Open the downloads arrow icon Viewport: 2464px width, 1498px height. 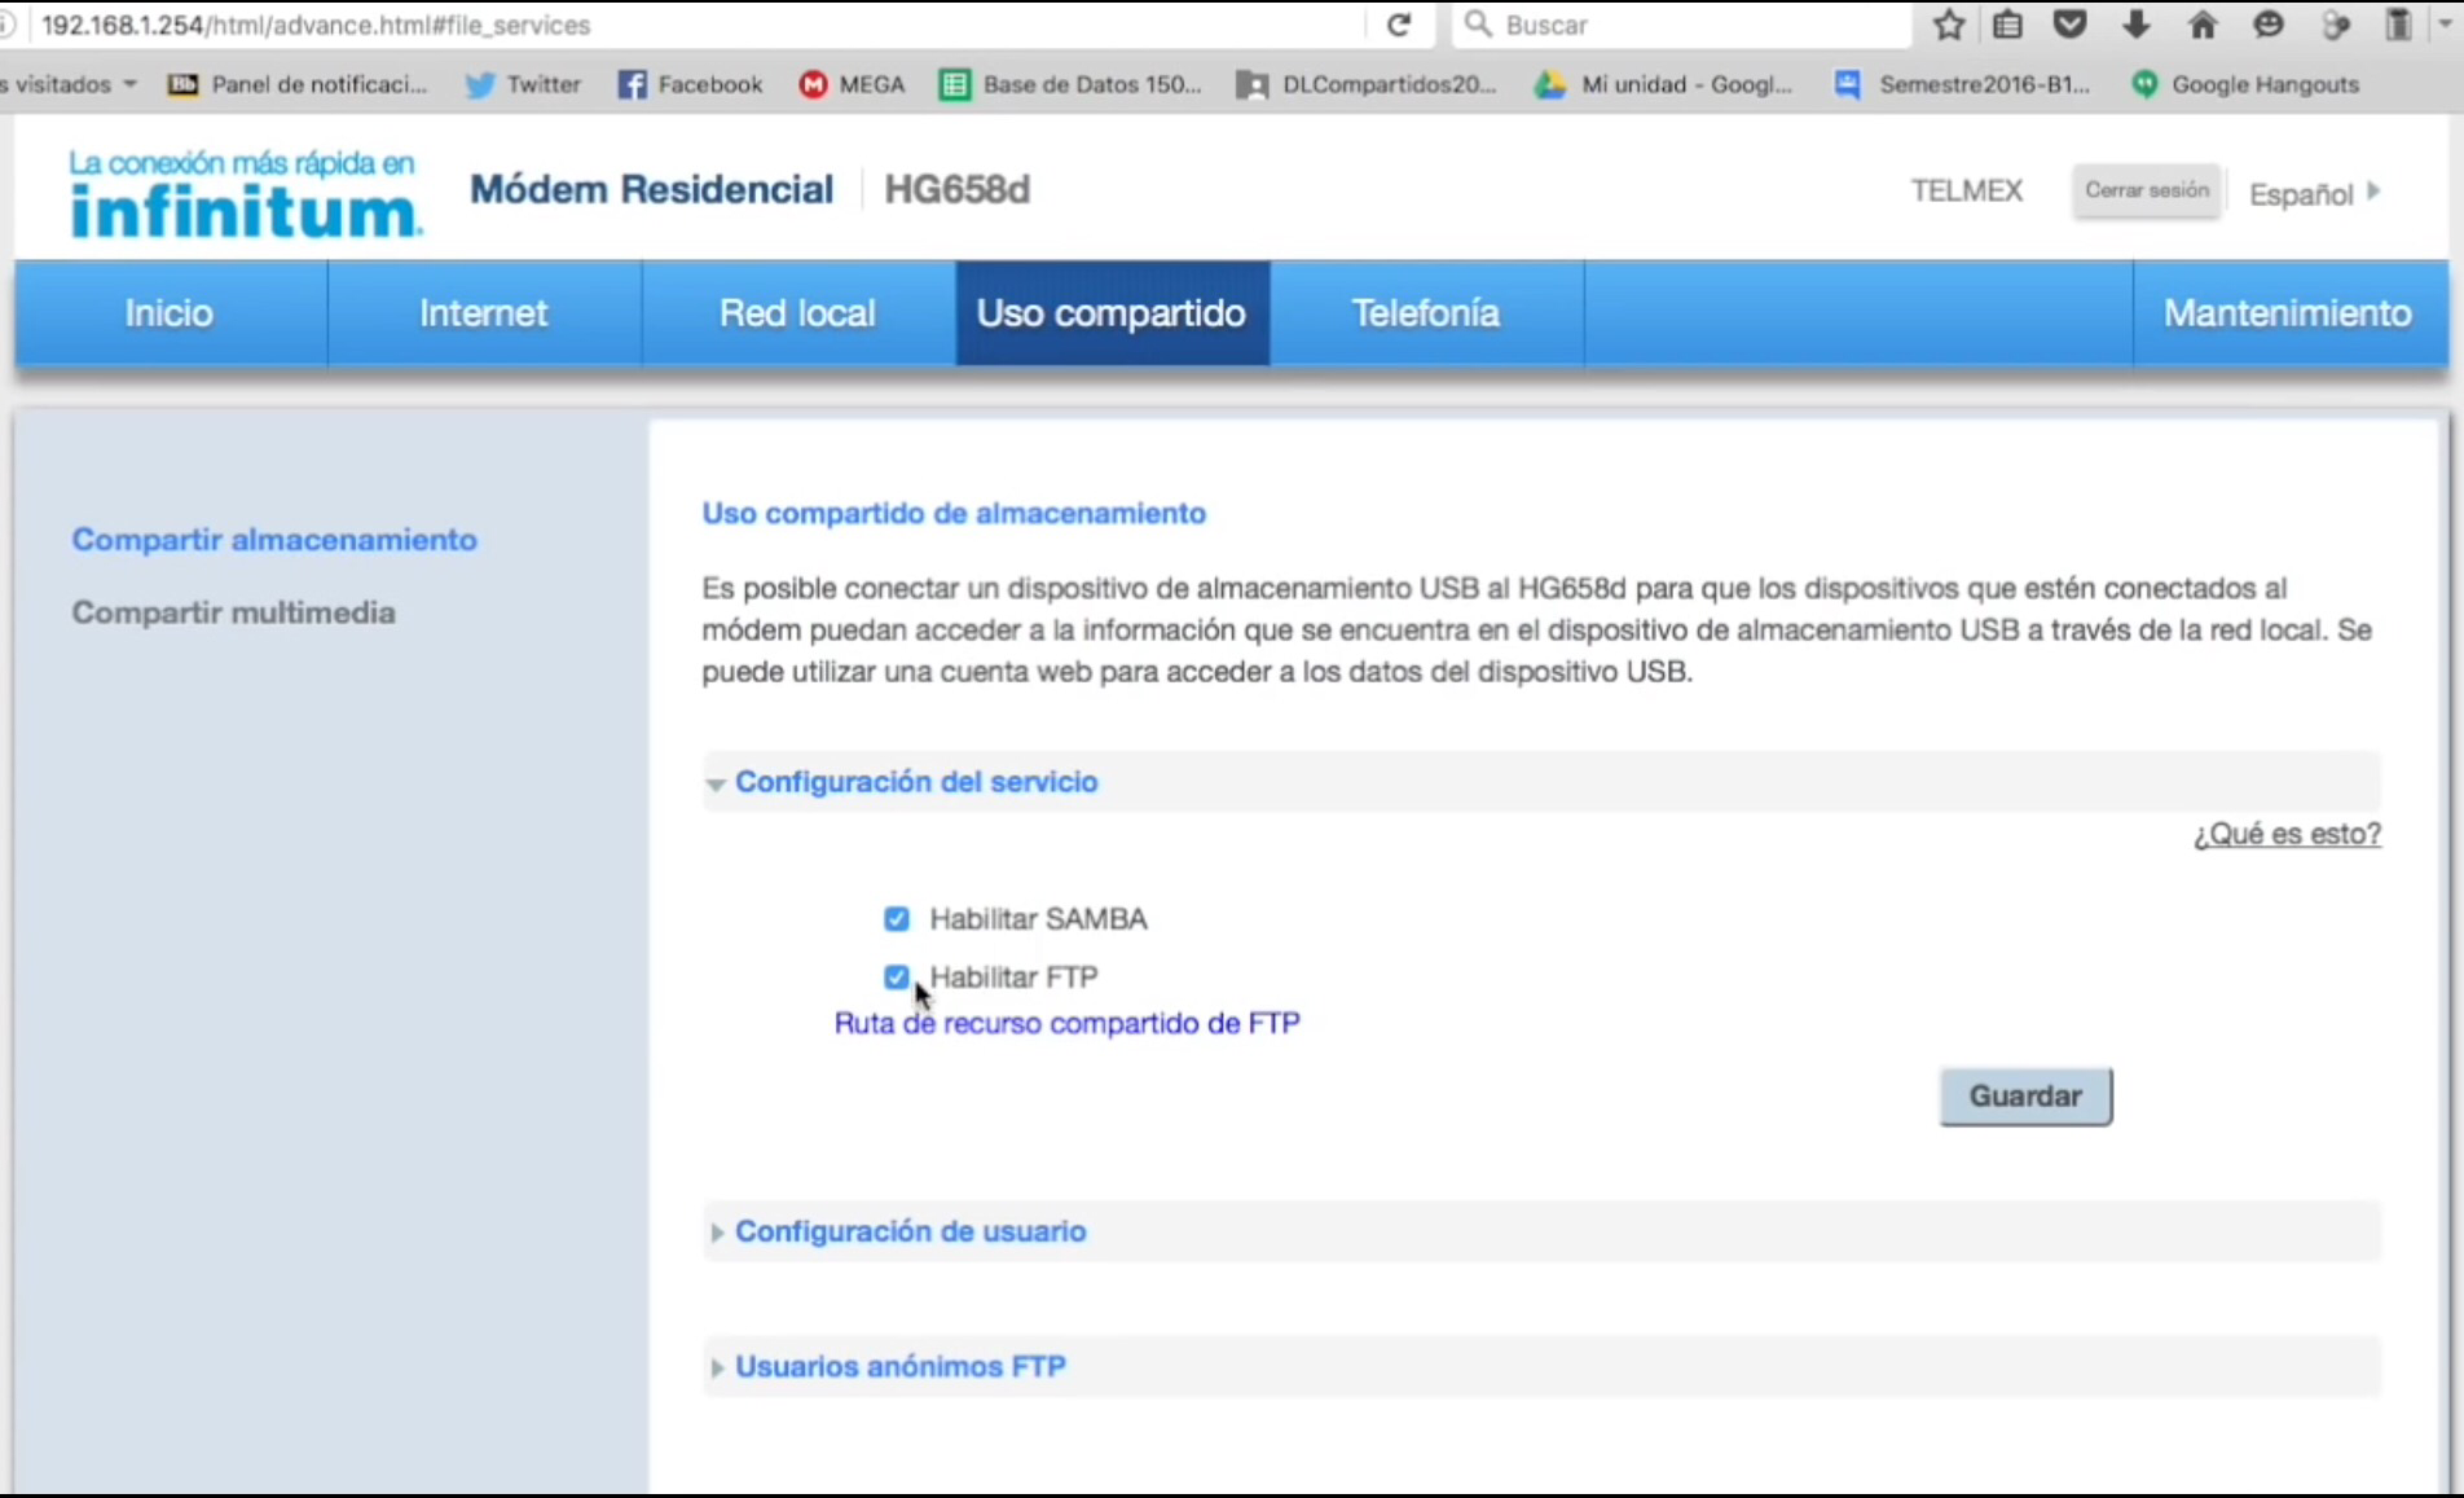pyautogui.click(x=2136, y=25)
